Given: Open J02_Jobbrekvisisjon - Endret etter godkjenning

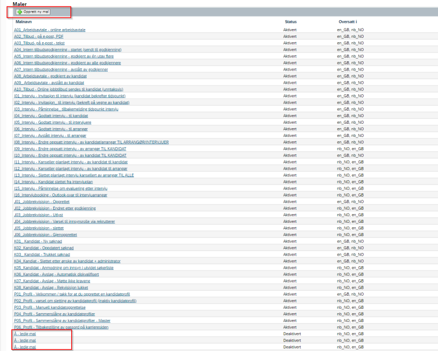Looking at the screenshot, I should 55,209.
